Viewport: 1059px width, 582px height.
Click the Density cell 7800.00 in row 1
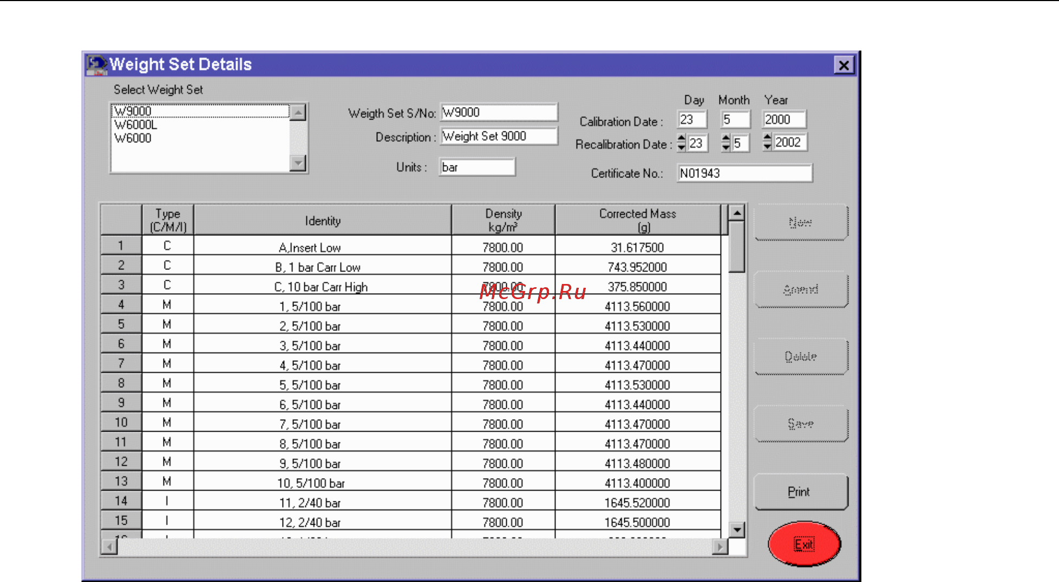click(x=504, y=246)
